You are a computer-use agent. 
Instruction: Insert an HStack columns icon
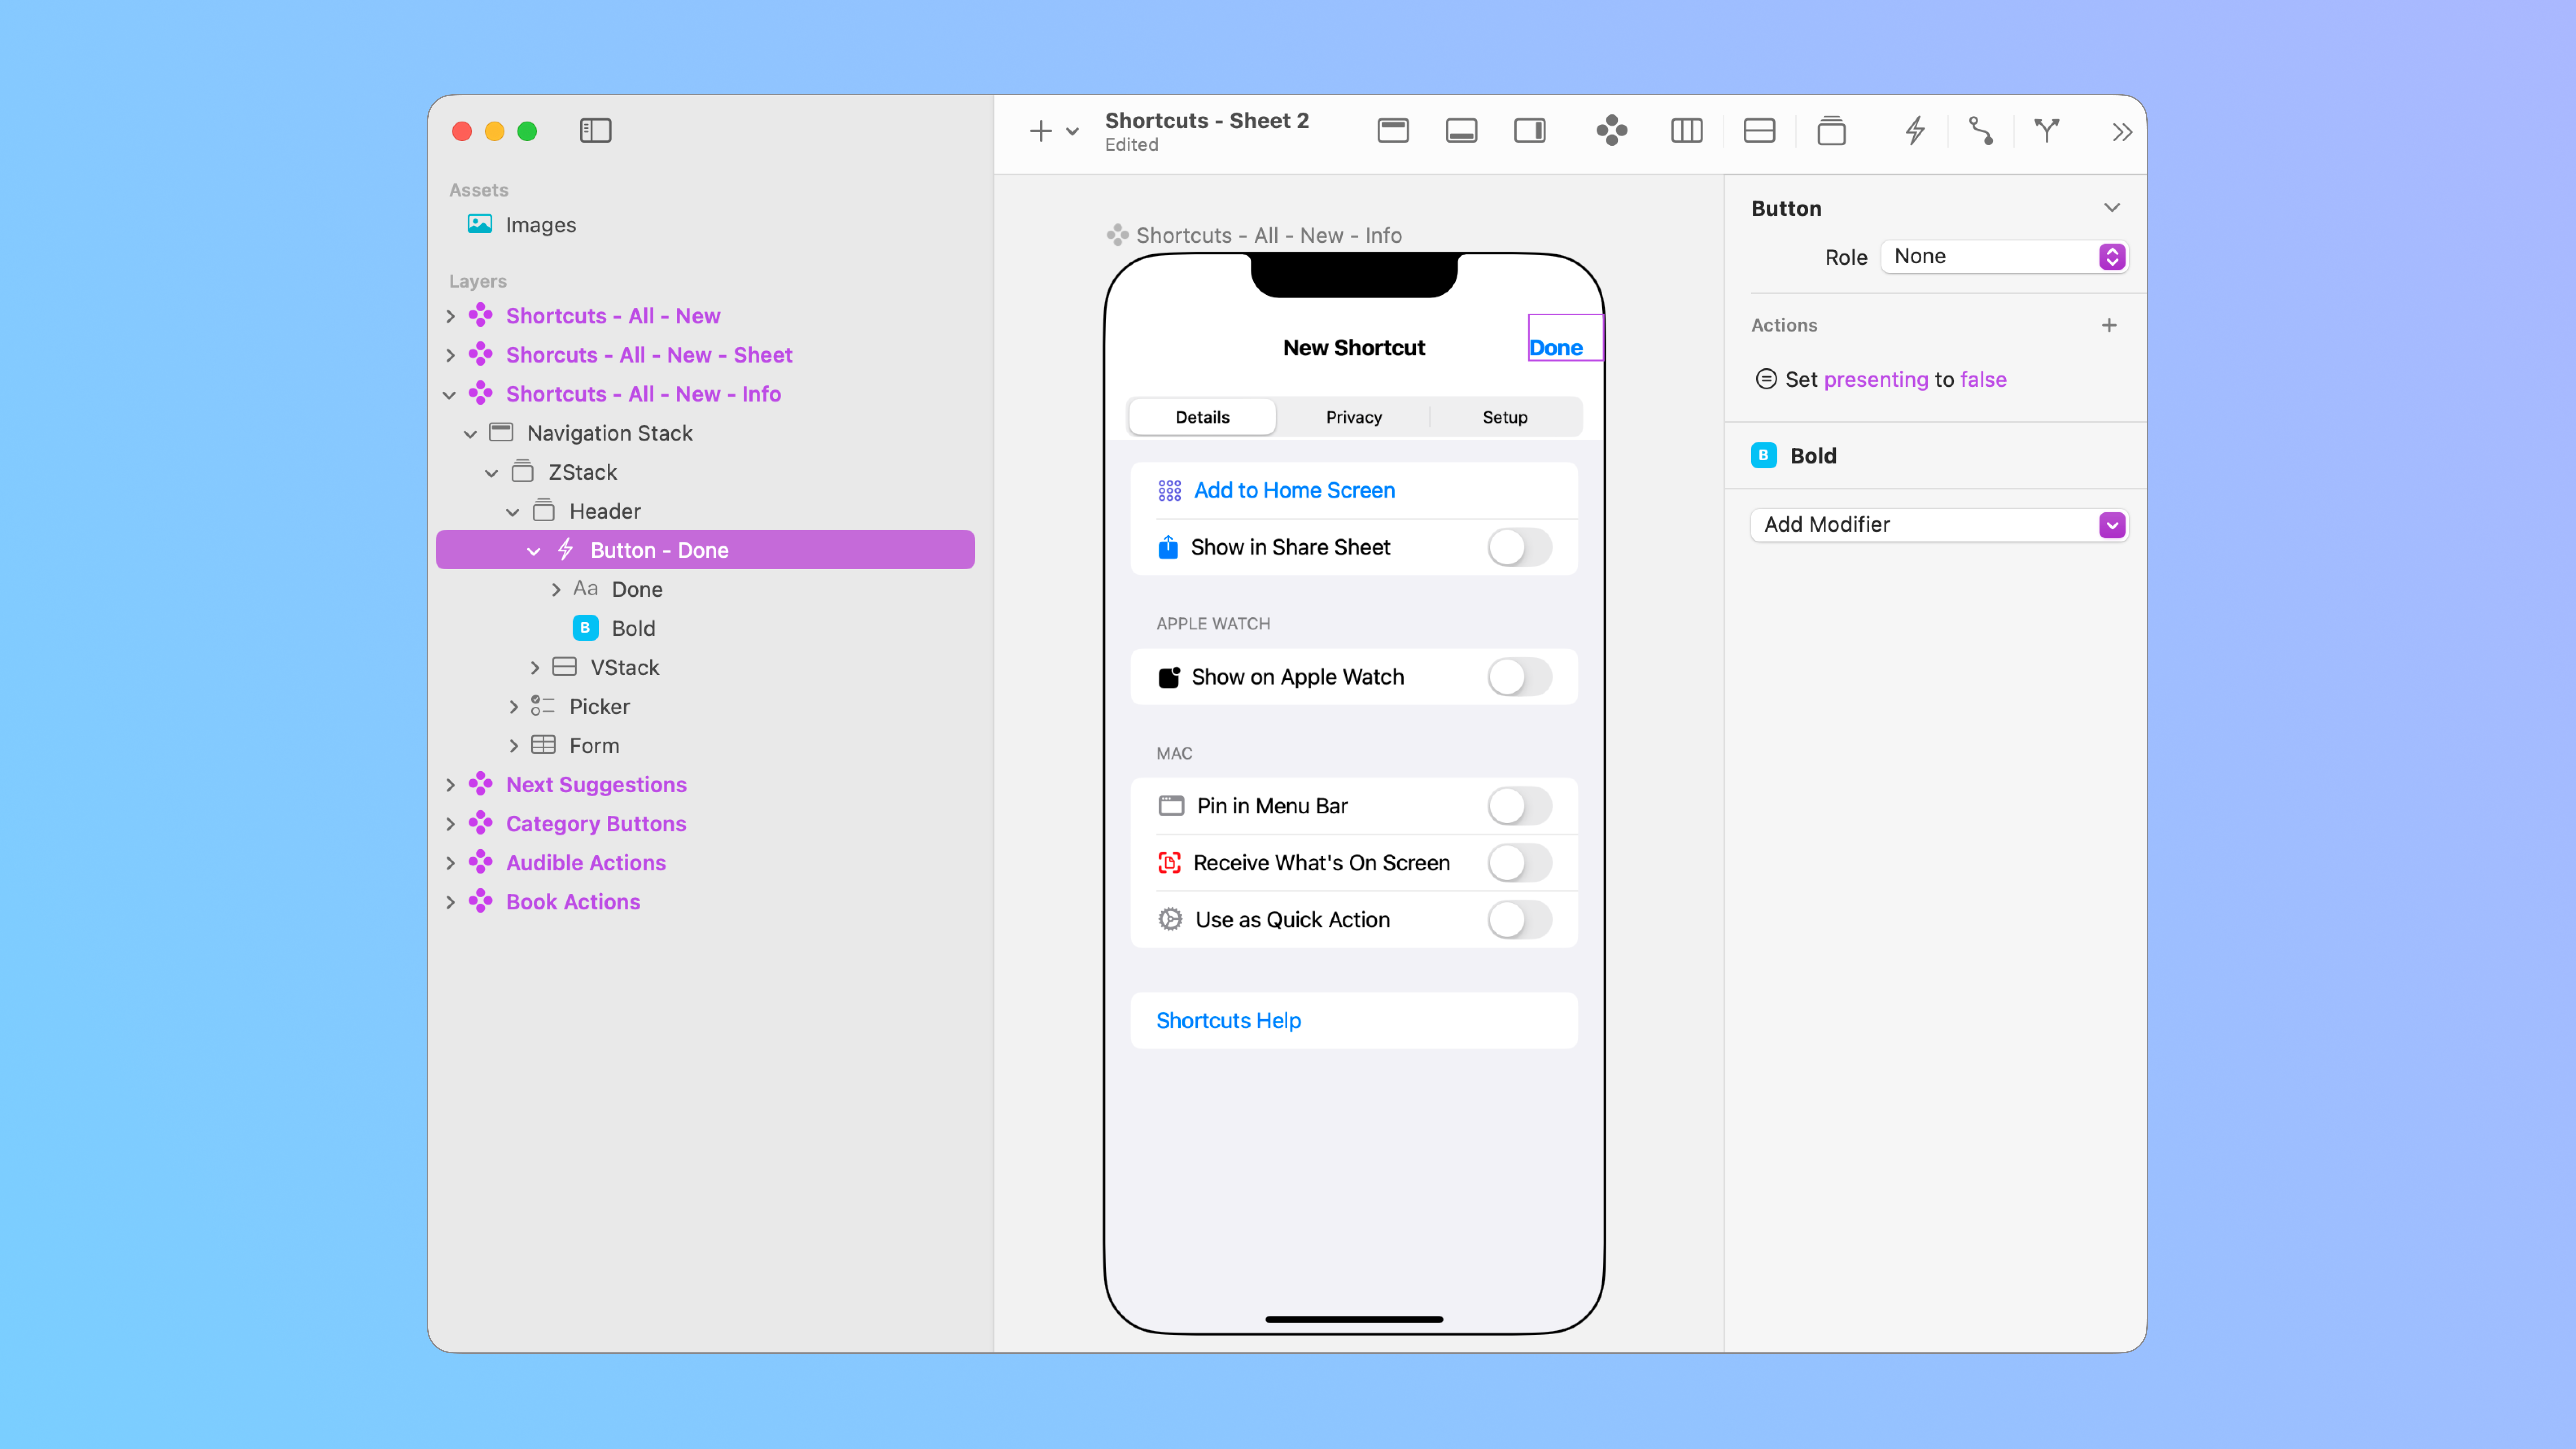[x=1687, y=131]
